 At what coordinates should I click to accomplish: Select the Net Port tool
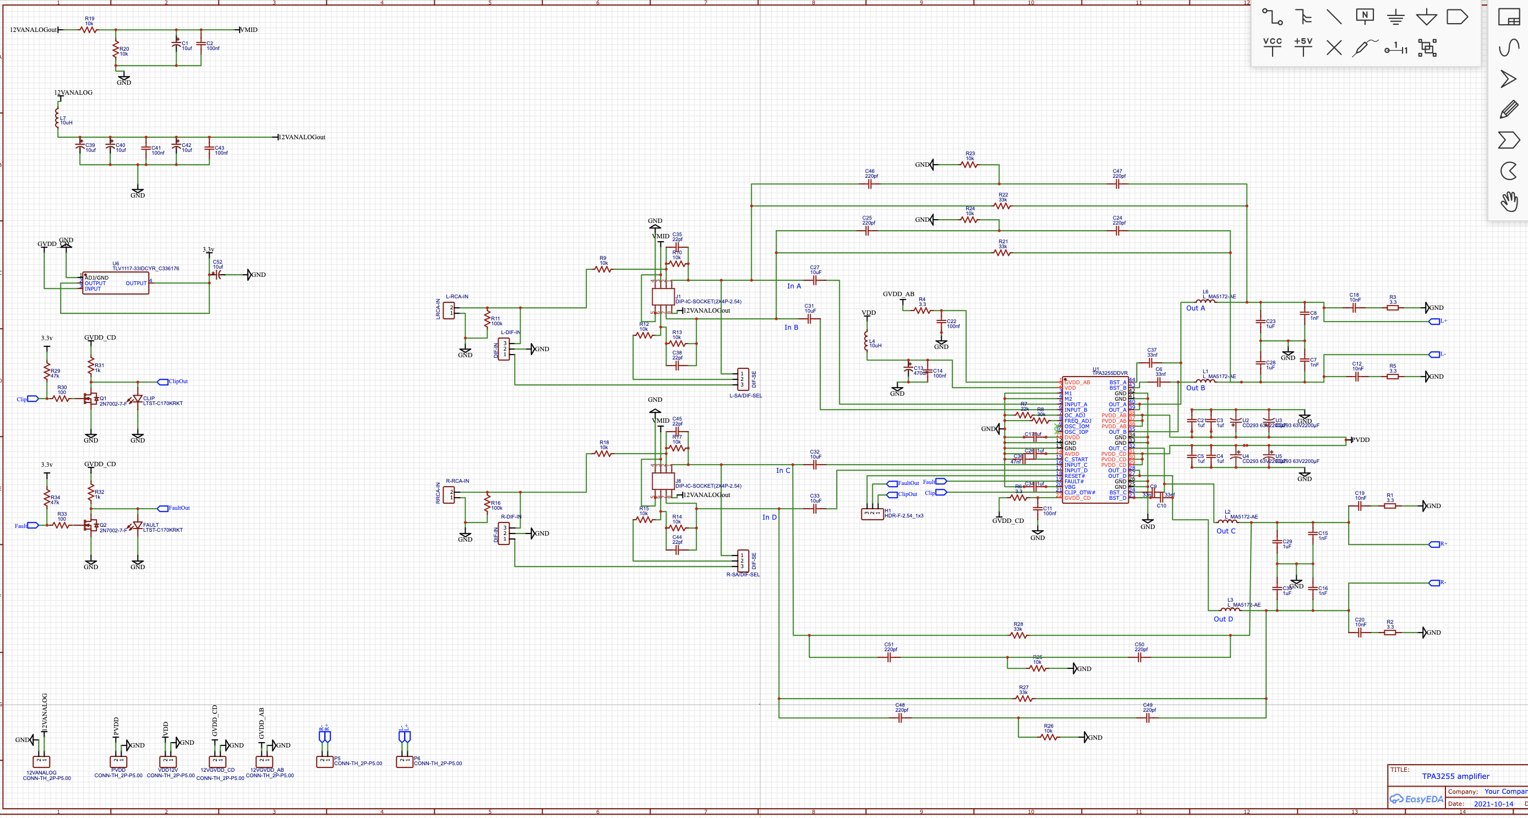coord(1458,17)
